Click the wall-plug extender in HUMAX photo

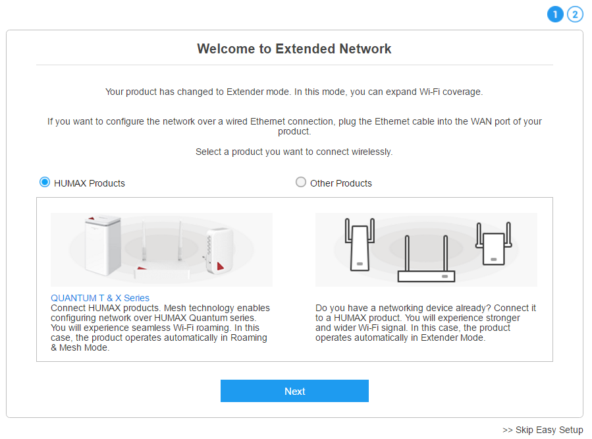pyautogui.click(x=219, y=251)
